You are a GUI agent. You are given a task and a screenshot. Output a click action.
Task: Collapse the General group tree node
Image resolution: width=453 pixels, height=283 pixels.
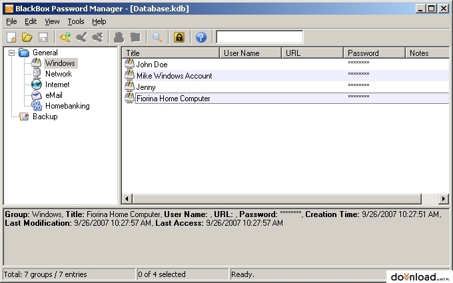11,53
